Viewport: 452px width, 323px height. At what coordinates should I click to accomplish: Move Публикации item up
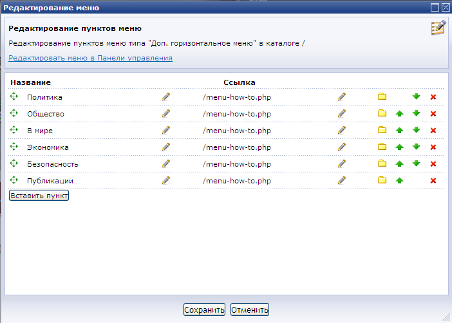[x=399, y=180]
